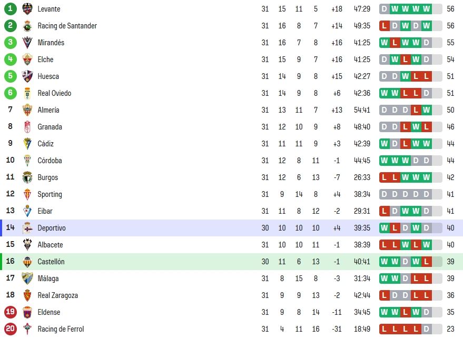Click the Levante club crest
Viewport: 463px width, 338px height.
27,9
